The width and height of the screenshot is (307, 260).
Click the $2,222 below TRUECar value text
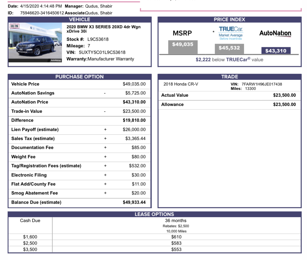click(229, 60)
